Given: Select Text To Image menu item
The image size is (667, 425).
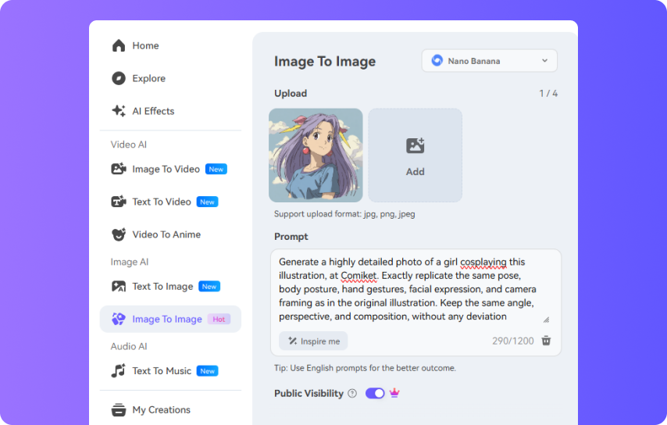Looking at the screenshot, I should (162, 287).
